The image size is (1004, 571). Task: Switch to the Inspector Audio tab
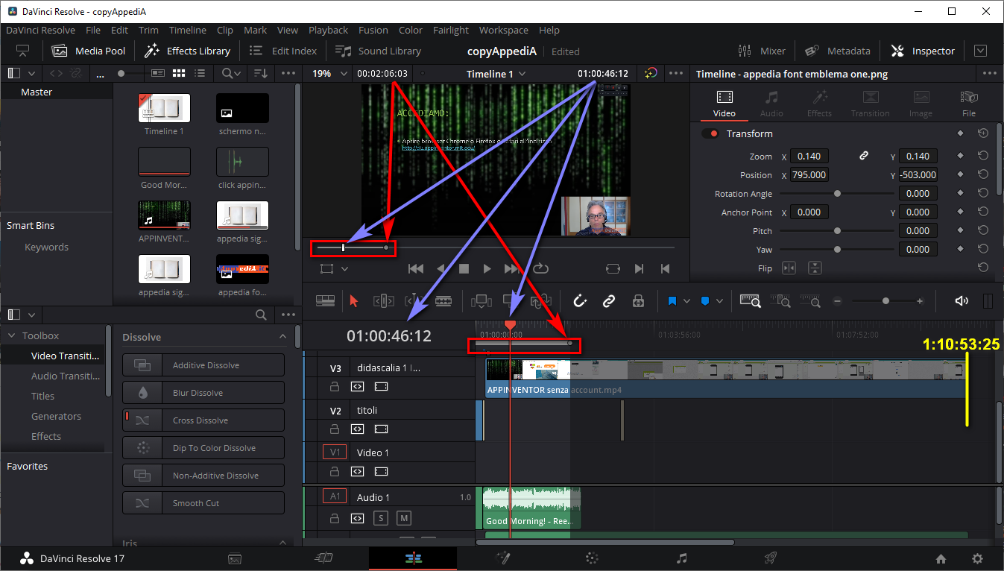(x=771, y=104)
